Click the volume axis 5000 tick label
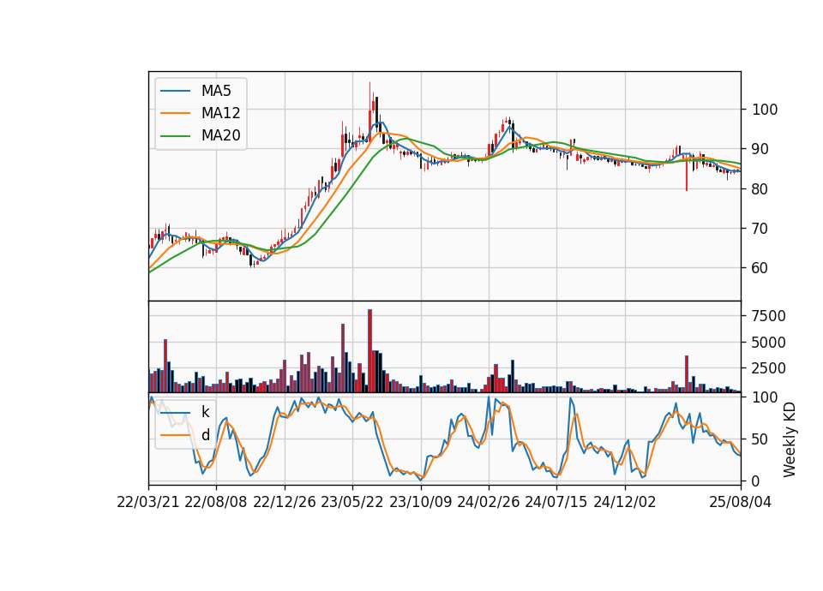The height and width of the screenshot is (591, 823). (769, 343)
